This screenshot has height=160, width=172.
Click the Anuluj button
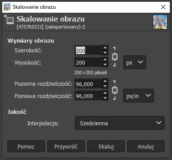coord(146,146)
